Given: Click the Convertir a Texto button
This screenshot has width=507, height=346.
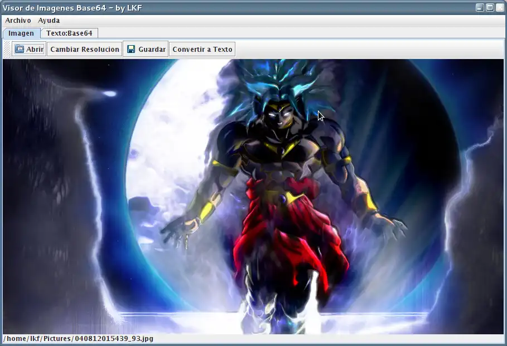Looking at the screenshot, I should pyautogui.click(x=202, y=49).
